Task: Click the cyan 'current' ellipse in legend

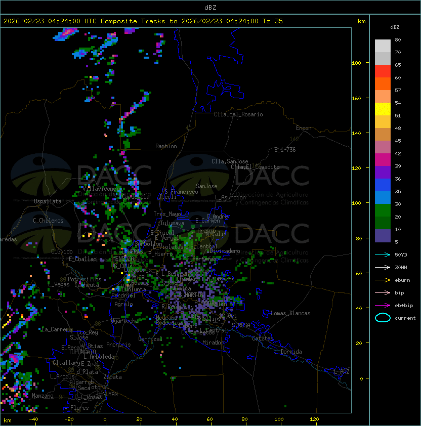Action: 383,318
